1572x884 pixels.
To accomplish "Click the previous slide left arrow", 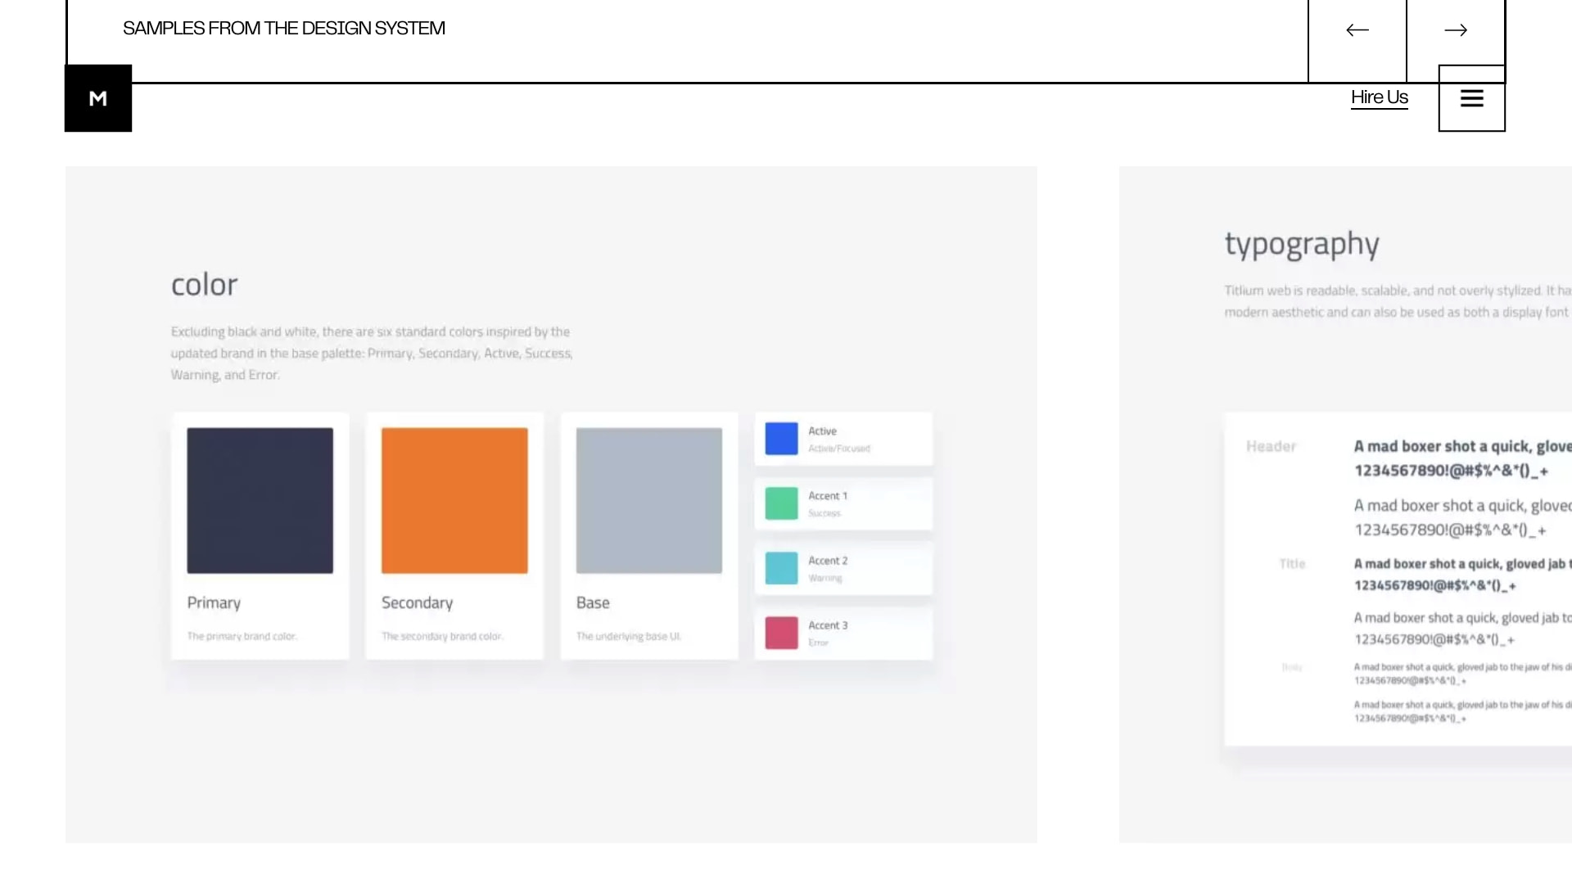I will (x=1357, y=30).
